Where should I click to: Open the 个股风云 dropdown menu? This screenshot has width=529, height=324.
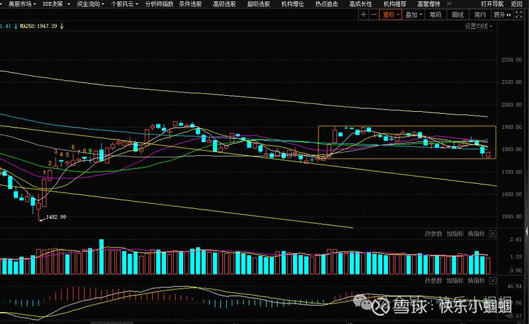pos(124,4)
